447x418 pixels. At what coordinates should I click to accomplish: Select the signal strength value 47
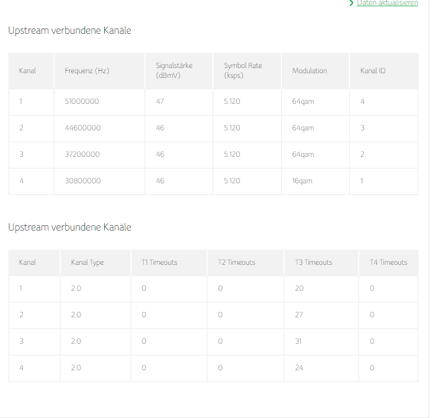160,101
